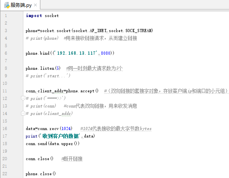Click "# print('===>>')" on line 12

46,98
